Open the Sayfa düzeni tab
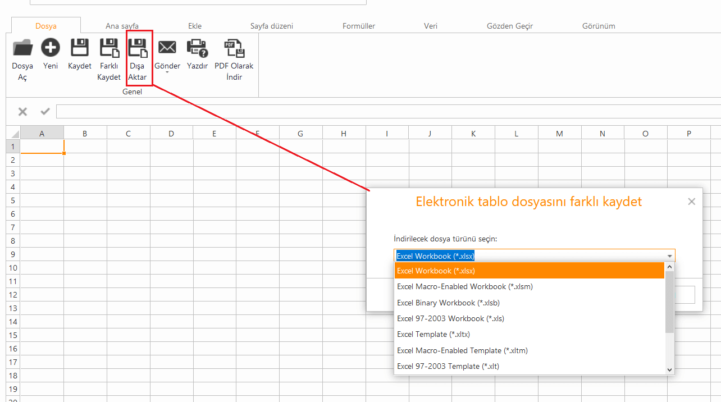Screen dimensions: 721x402 coord(272,26)
